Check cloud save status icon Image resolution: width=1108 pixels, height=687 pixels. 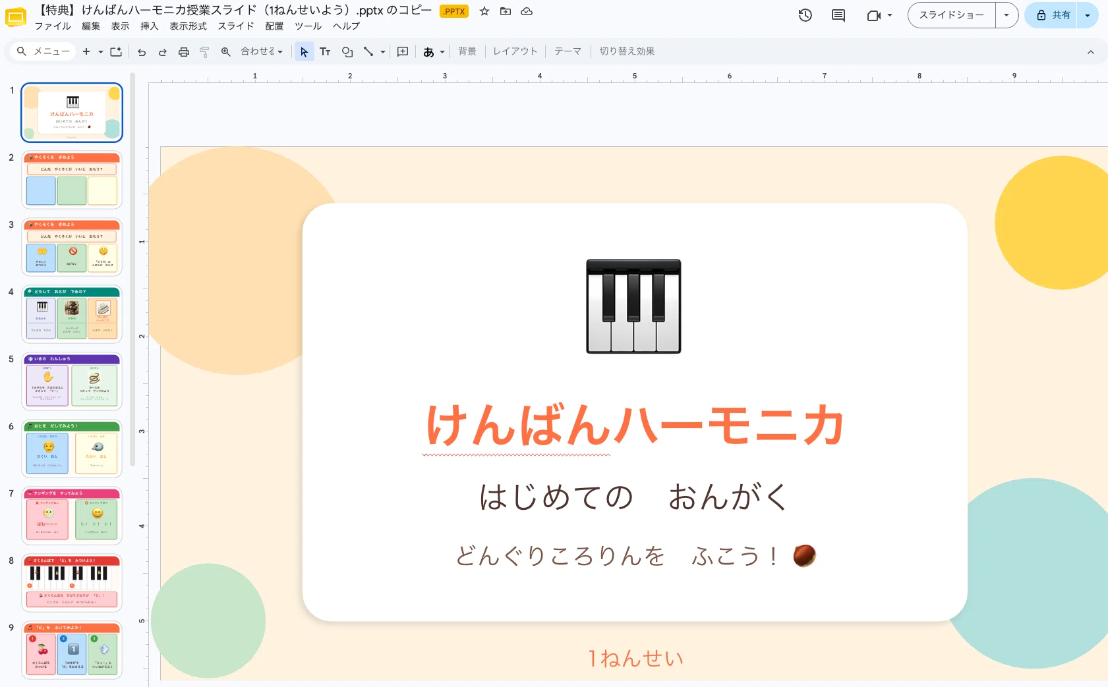527,11
